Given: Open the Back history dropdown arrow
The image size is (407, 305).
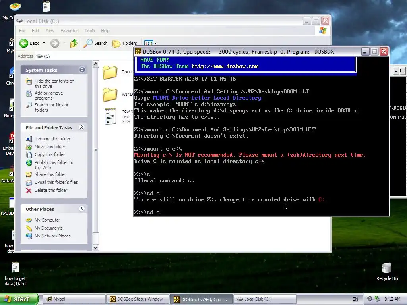Looking at the screenshot, I should [x=44, y=43].
